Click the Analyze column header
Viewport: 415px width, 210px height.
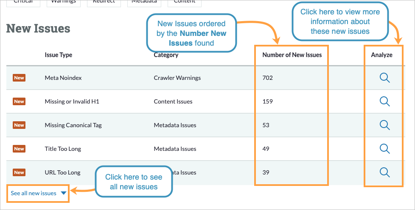click(x=382, y=55)
